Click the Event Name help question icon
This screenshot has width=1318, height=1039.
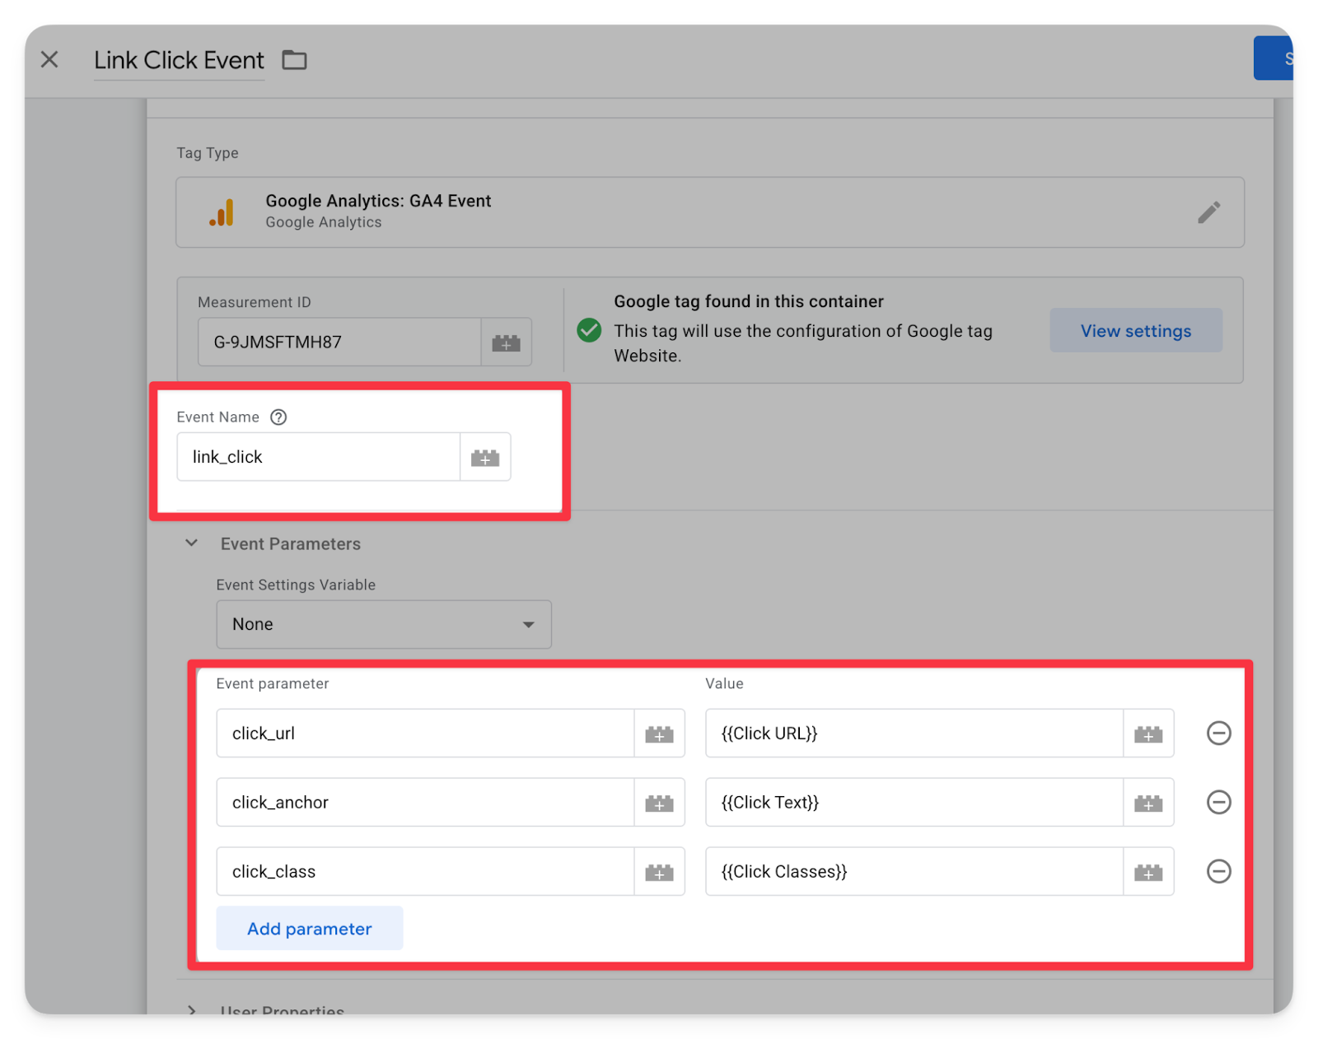pos(278,417)
